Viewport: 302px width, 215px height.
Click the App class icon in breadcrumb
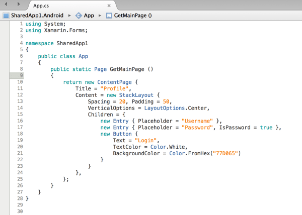point(79,16)
